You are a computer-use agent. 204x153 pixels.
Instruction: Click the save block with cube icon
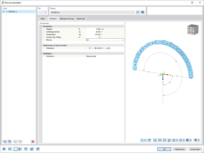pos(32,149)
